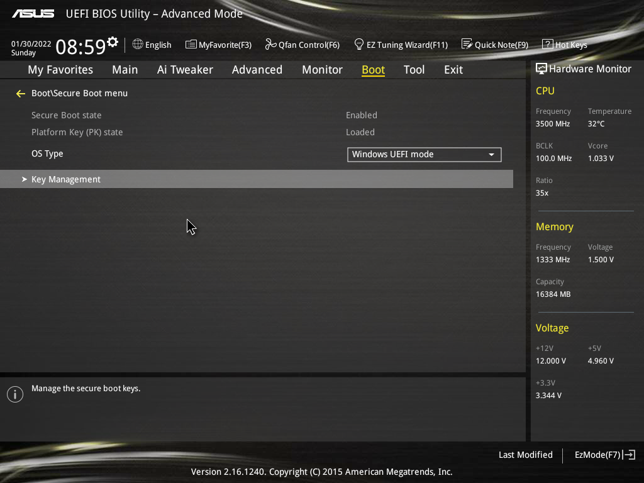Go to the Monitor tab

click(322, 70)
